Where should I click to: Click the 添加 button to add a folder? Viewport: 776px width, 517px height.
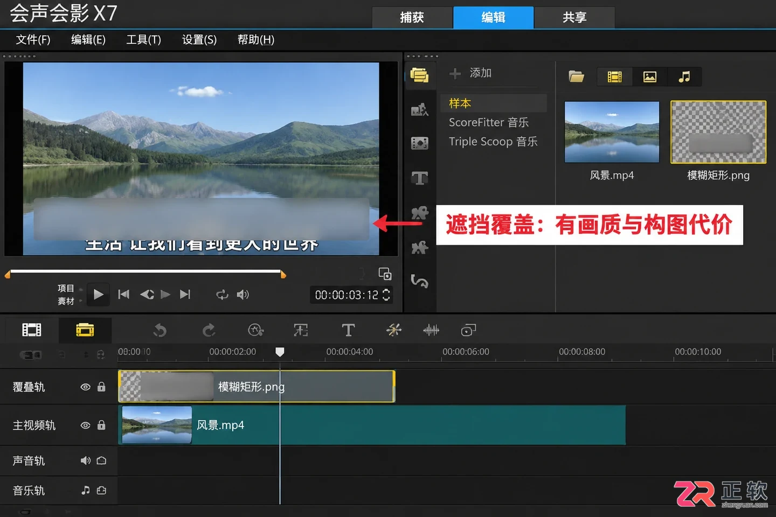coord(470,73)
